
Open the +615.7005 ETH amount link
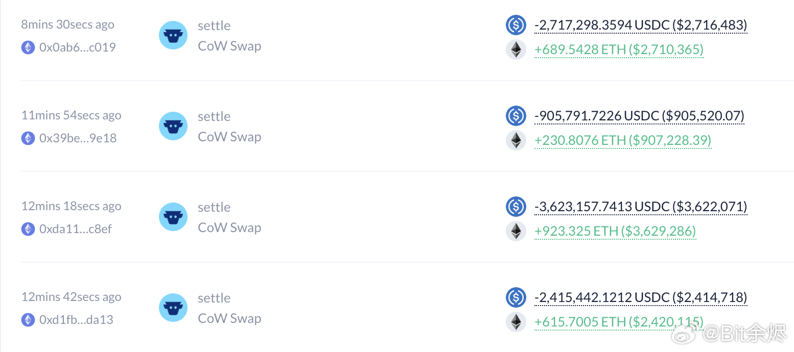[619, 323]
